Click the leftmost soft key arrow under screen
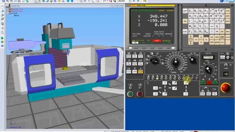The height and width of the screenshot is (132, 235). click(130, 48)
